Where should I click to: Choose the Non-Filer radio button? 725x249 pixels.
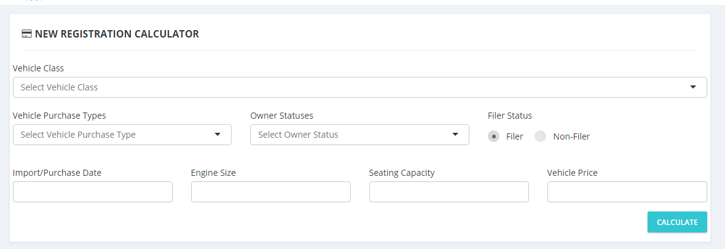pyautogui.click(x=540, y=136)
